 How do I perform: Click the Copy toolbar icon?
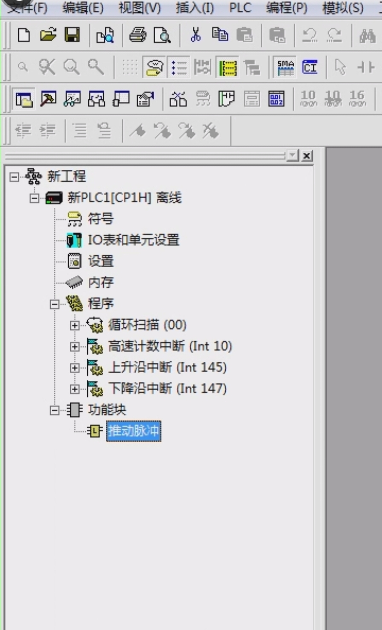coord(220,35)
